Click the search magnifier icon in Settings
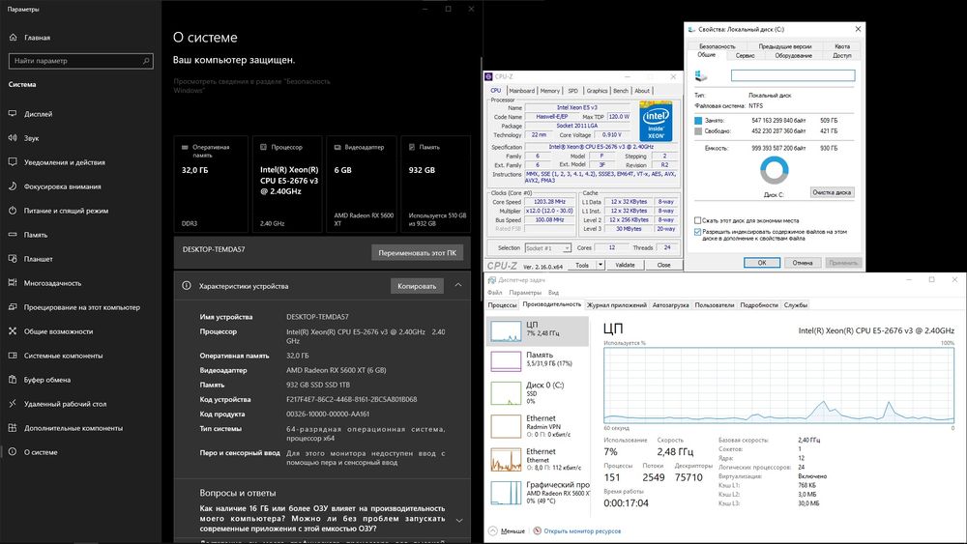Screen dimensions: 967x544 click(x=146, y=60)
